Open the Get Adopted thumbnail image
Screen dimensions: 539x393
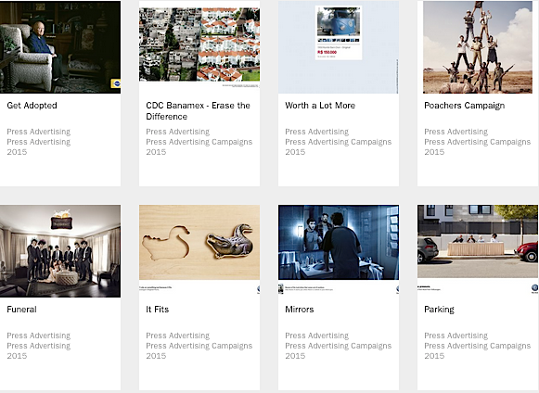point(60,47)
